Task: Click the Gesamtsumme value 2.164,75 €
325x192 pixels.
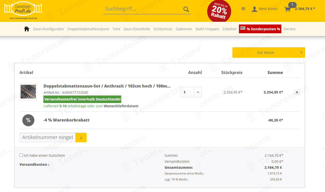Action: click(x=273, y=167)
